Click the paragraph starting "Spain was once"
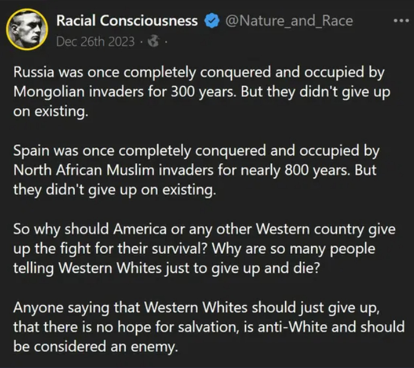 196,170
